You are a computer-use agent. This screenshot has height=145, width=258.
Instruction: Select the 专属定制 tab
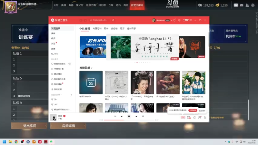coord(97,29)
